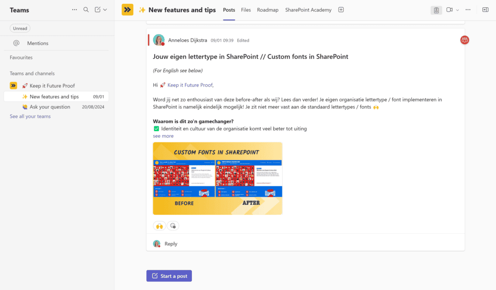
Task: Click Reply under the post
Action: tap(171, 244)
